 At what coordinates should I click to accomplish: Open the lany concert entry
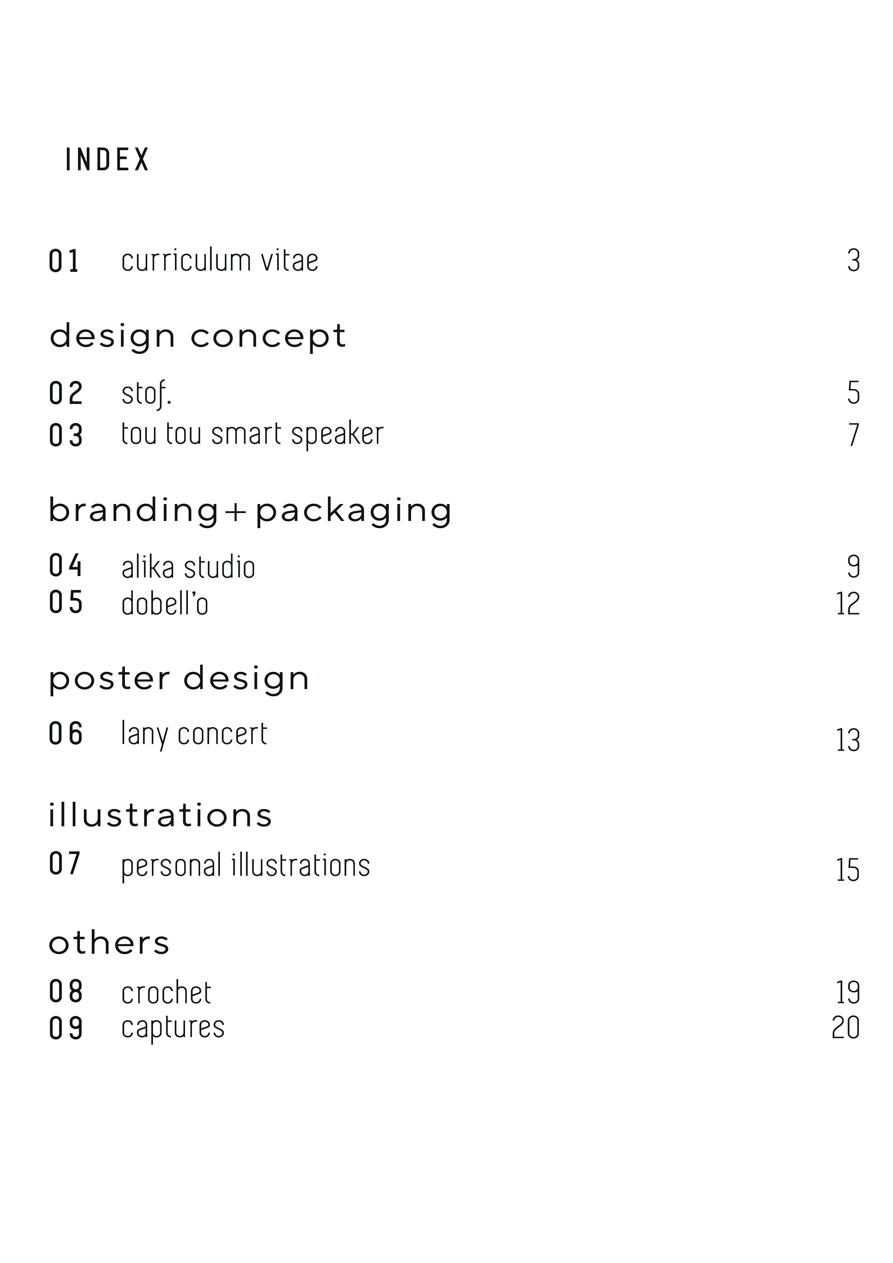[x=194, y=734]
